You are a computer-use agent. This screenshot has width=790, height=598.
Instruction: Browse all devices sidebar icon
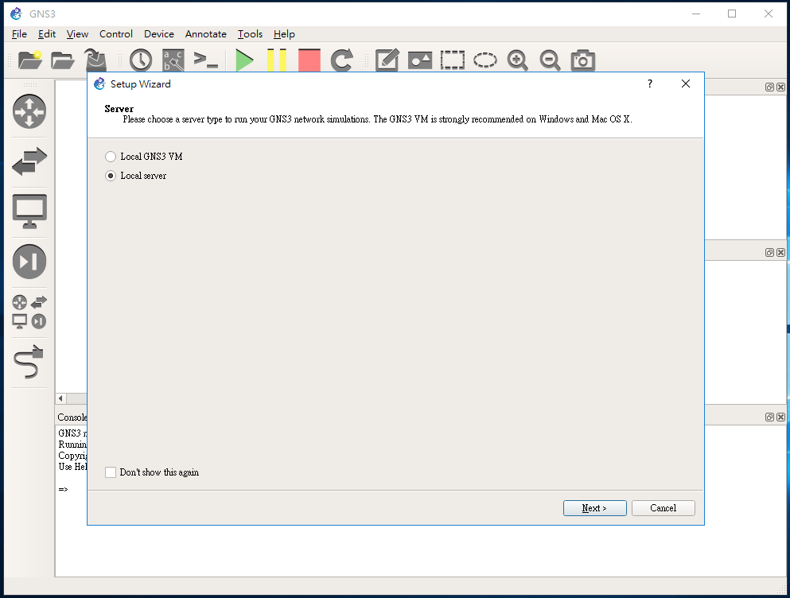pos(29,312)
